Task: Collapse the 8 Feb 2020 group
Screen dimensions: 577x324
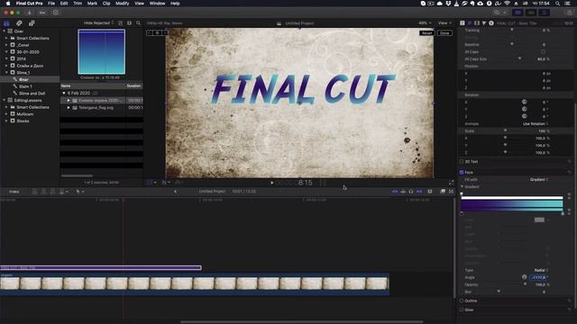Action: (x=64, y=93)
